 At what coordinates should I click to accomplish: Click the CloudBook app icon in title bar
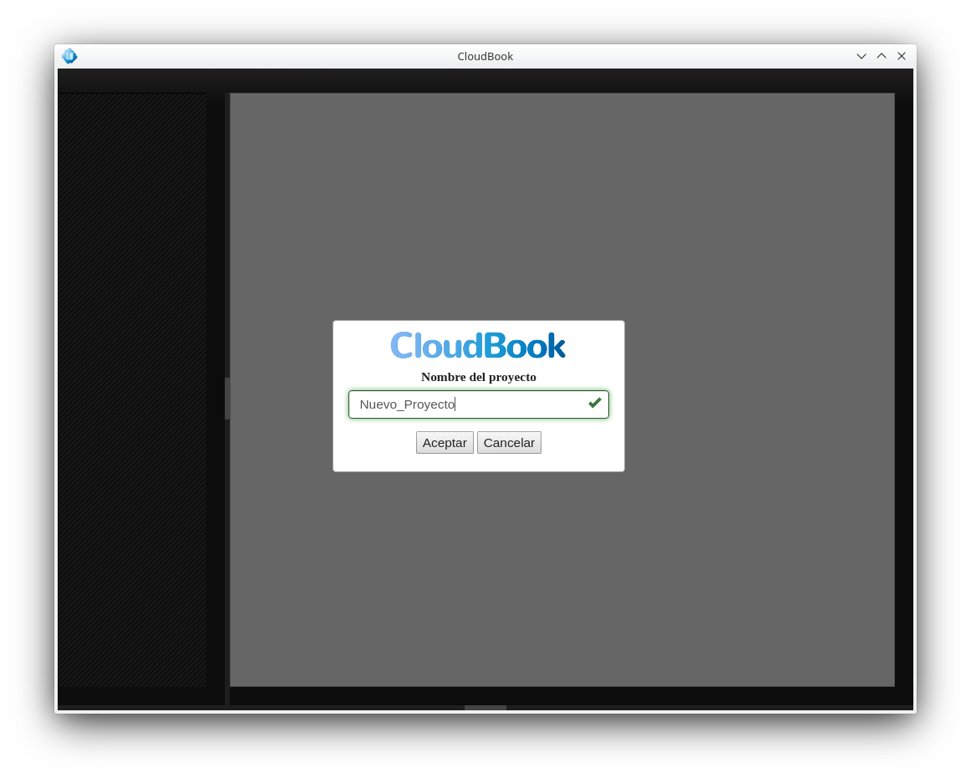[x=69, y=56]
